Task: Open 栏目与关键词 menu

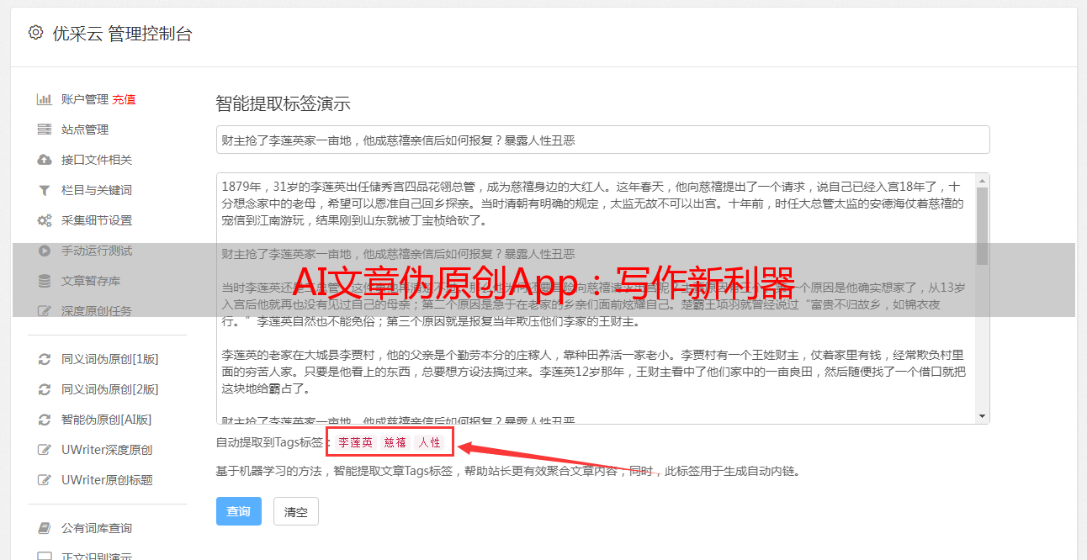Action: click(97, 190)
